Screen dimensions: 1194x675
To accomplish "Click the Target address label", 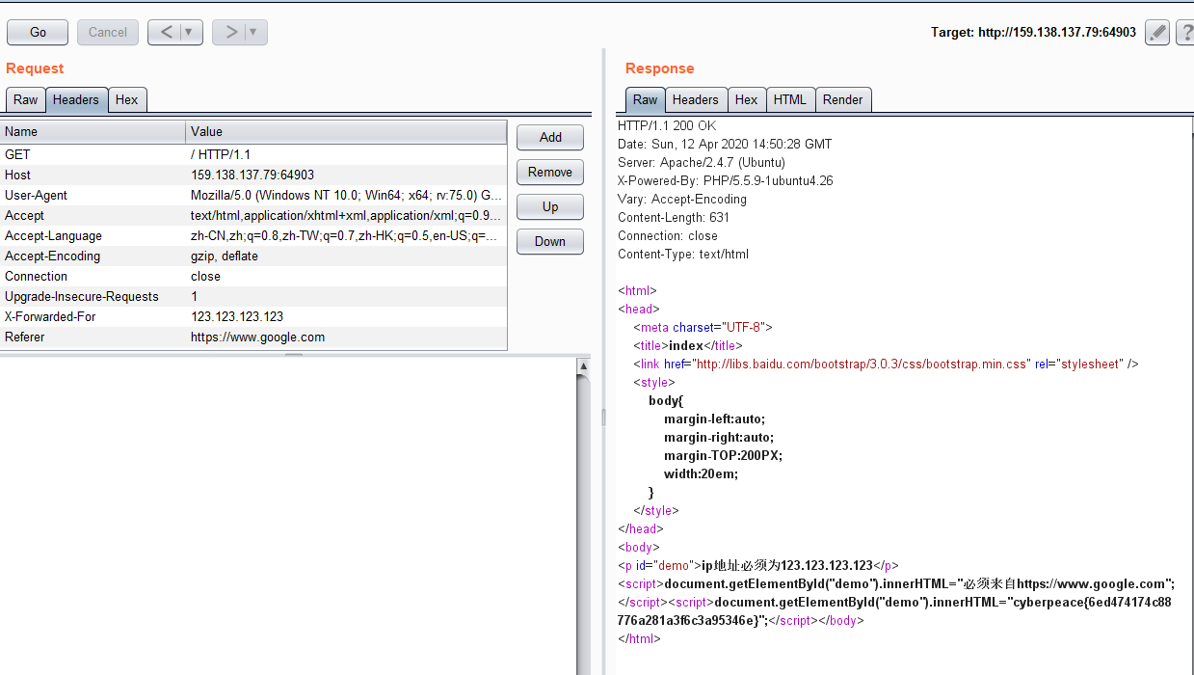I will (x=1033, y=32).
